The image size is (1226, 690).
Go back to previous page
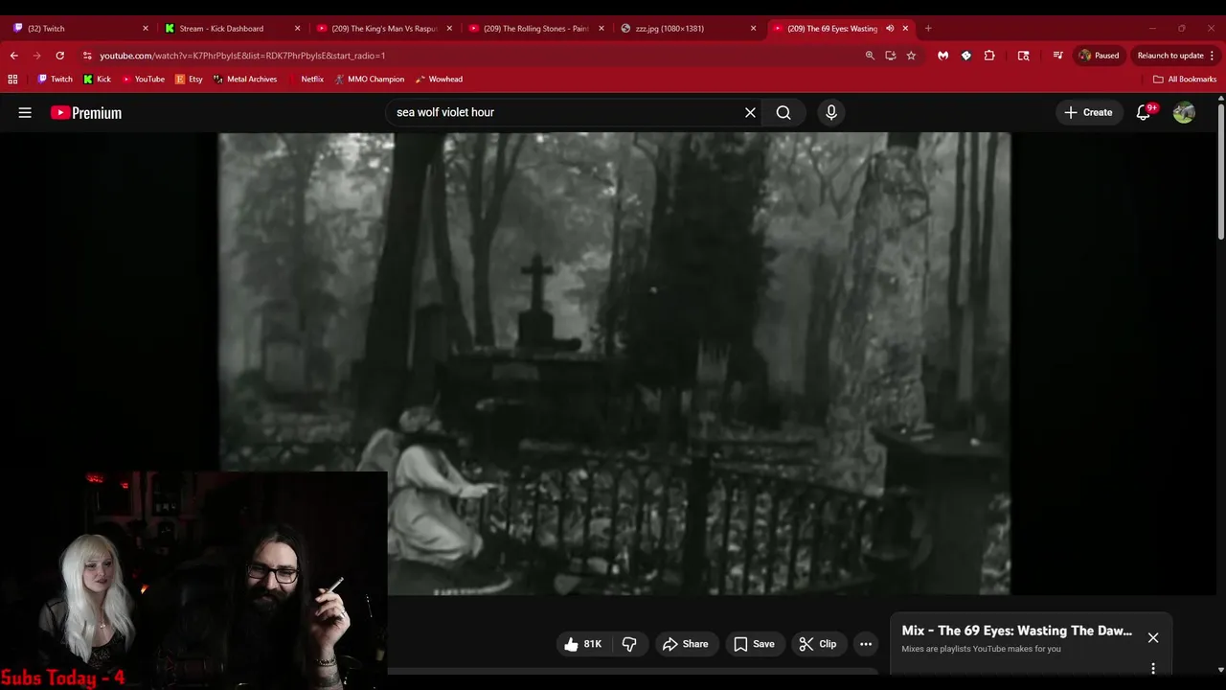(x=14, y=56)
